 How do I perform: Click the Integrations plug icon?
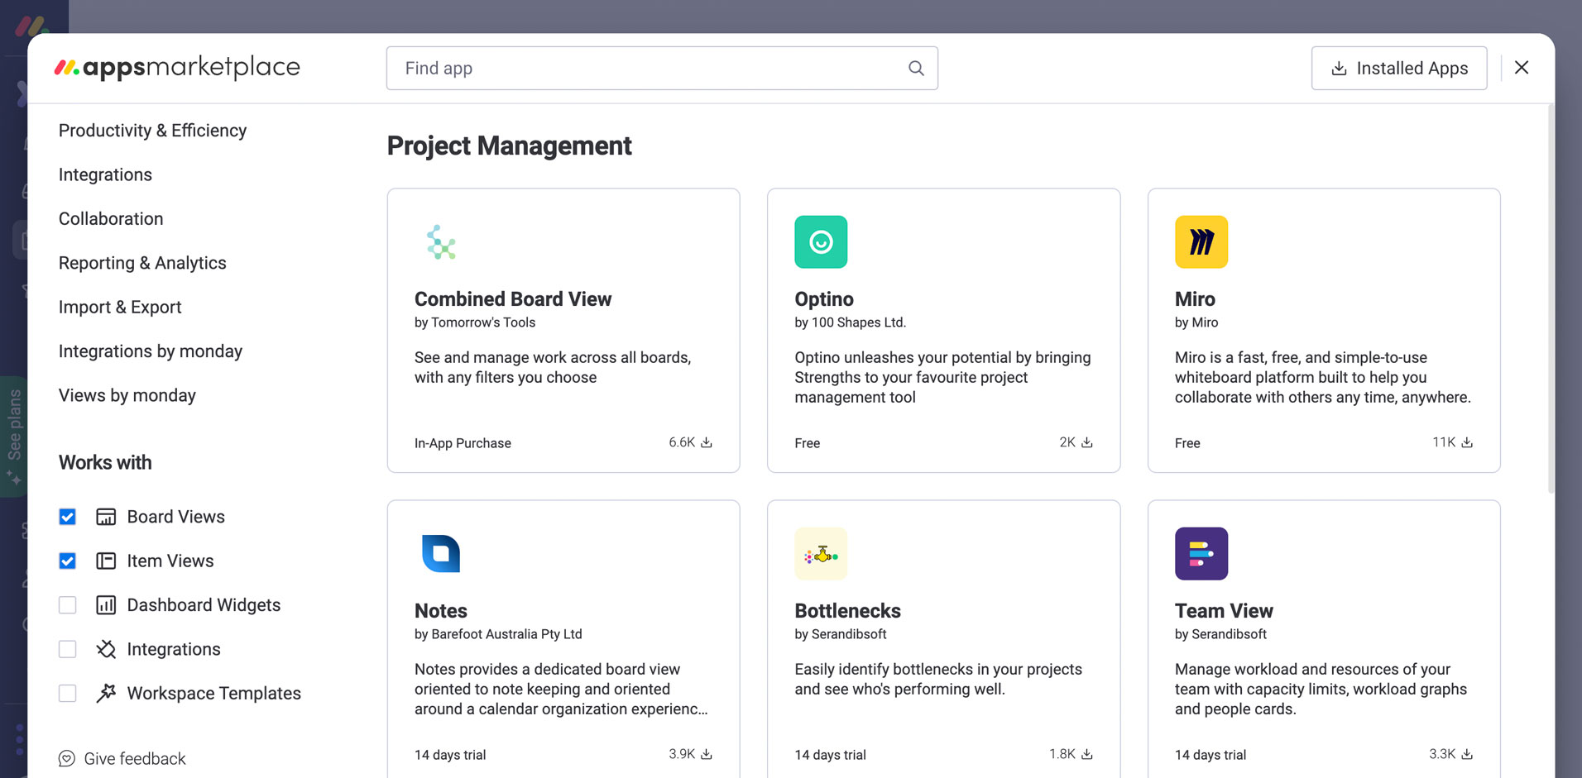click(x=106, y=649)
